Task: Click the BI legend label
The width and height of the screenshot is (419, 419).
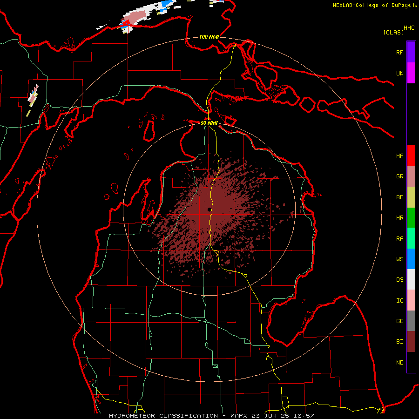Action: (x=399, y=342)
